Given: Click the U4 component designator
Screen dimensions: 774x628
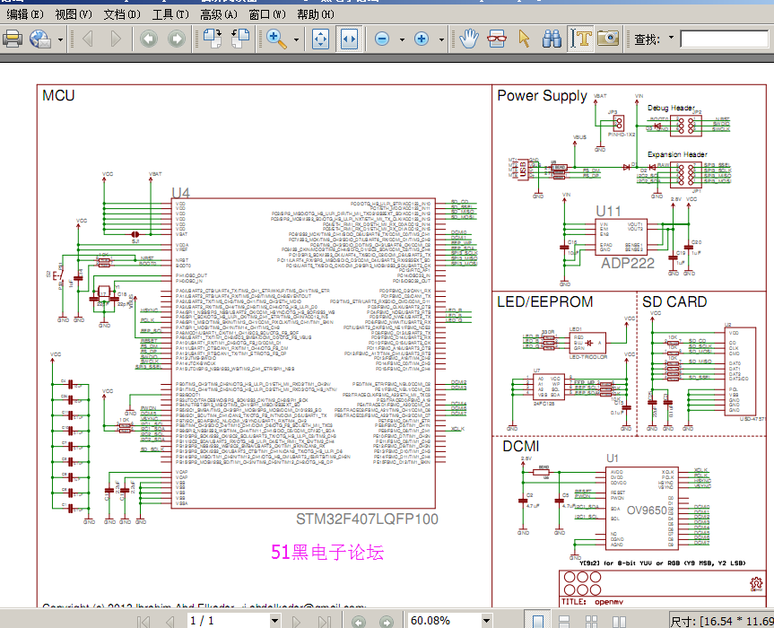Looking at the screenshot, I should tap(180, 193).
